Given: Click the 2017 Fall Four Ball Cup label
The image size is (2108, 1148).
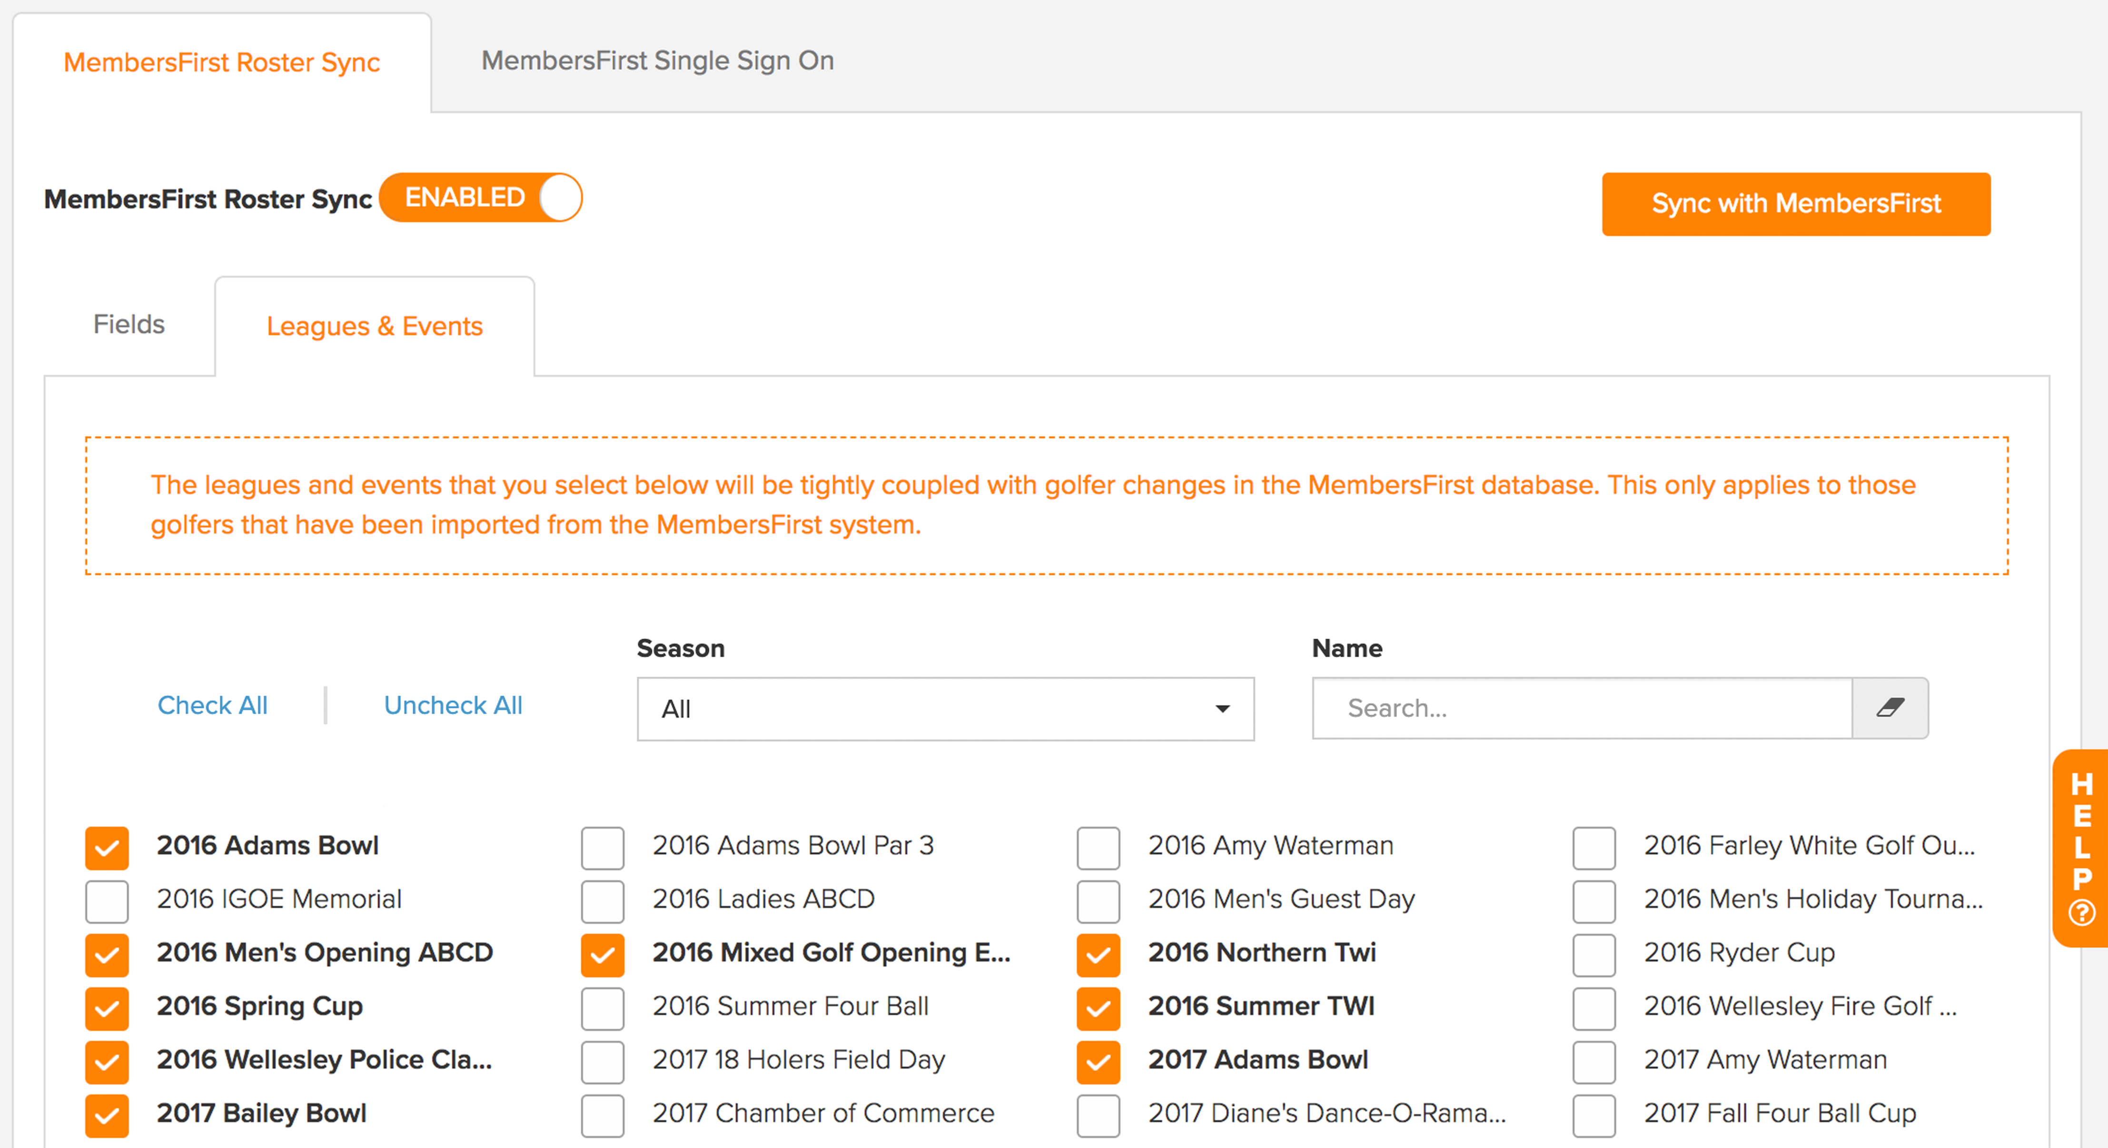Looking at the screenshot, I should tap(1781, 1113).
